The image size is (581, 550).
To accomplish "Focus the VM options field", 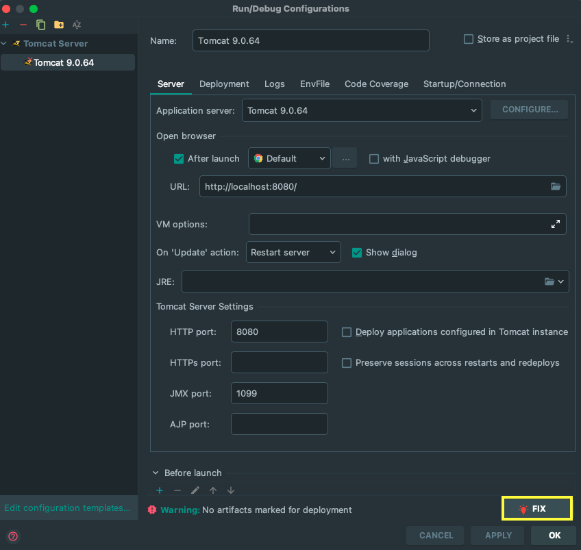I will (x=407, y=224).
